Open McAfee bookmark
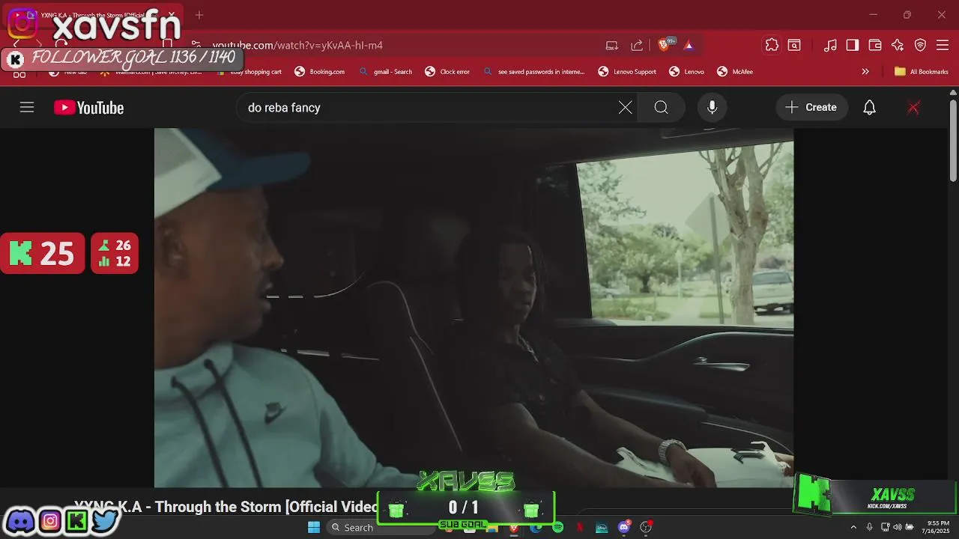This screenshot has height=539, width=959. pos(735,72)
